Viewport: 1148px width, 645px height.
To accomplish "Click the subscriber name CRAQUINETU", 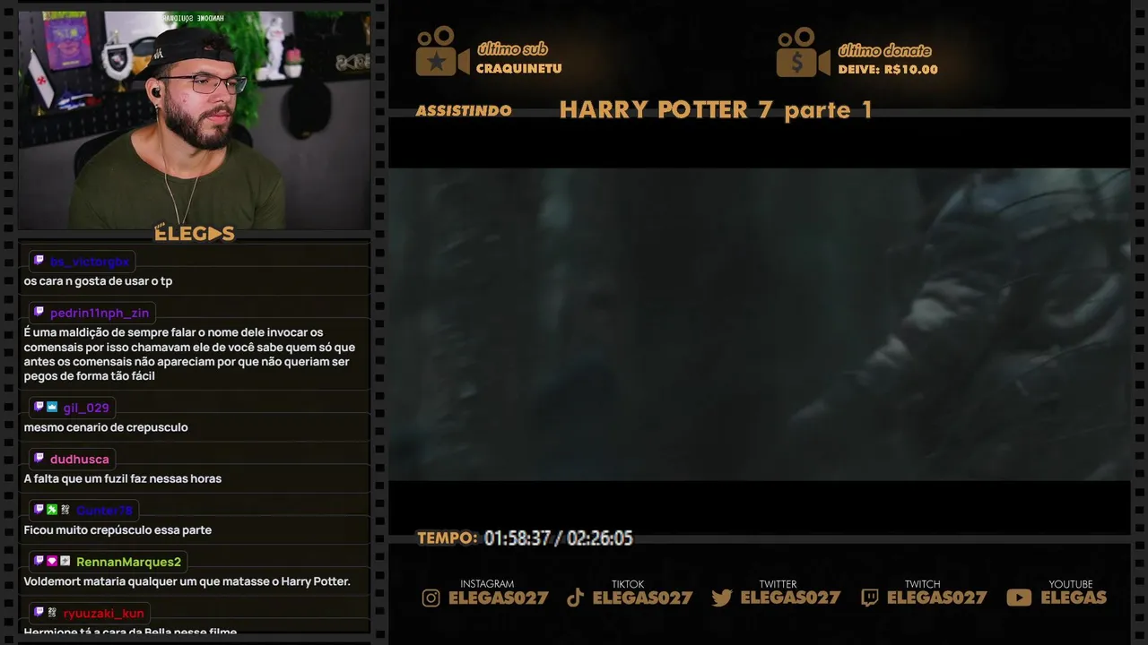I will point(518,69).
